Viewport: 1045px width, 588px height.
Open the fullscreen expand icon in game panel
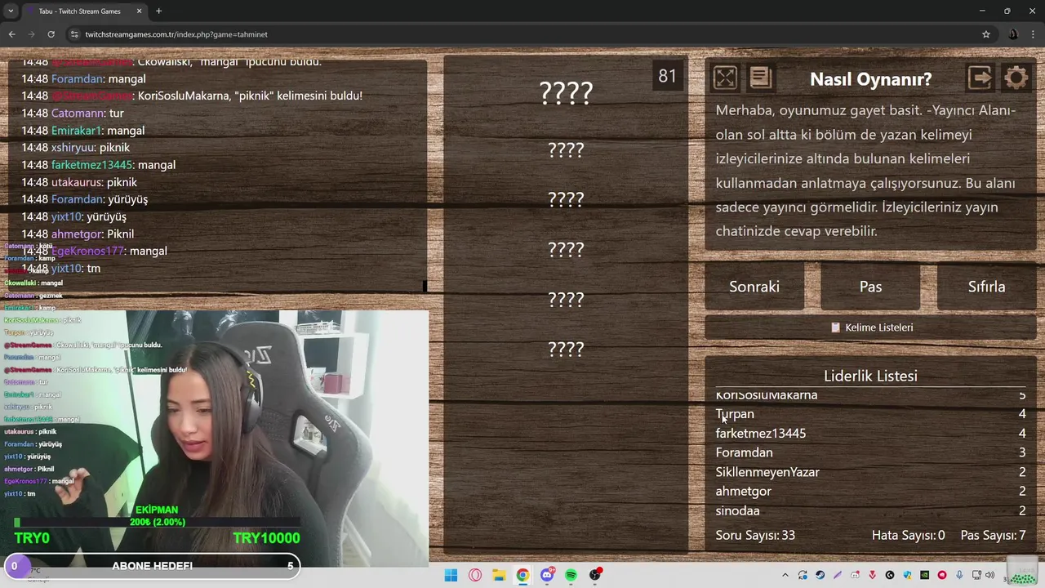725,78
